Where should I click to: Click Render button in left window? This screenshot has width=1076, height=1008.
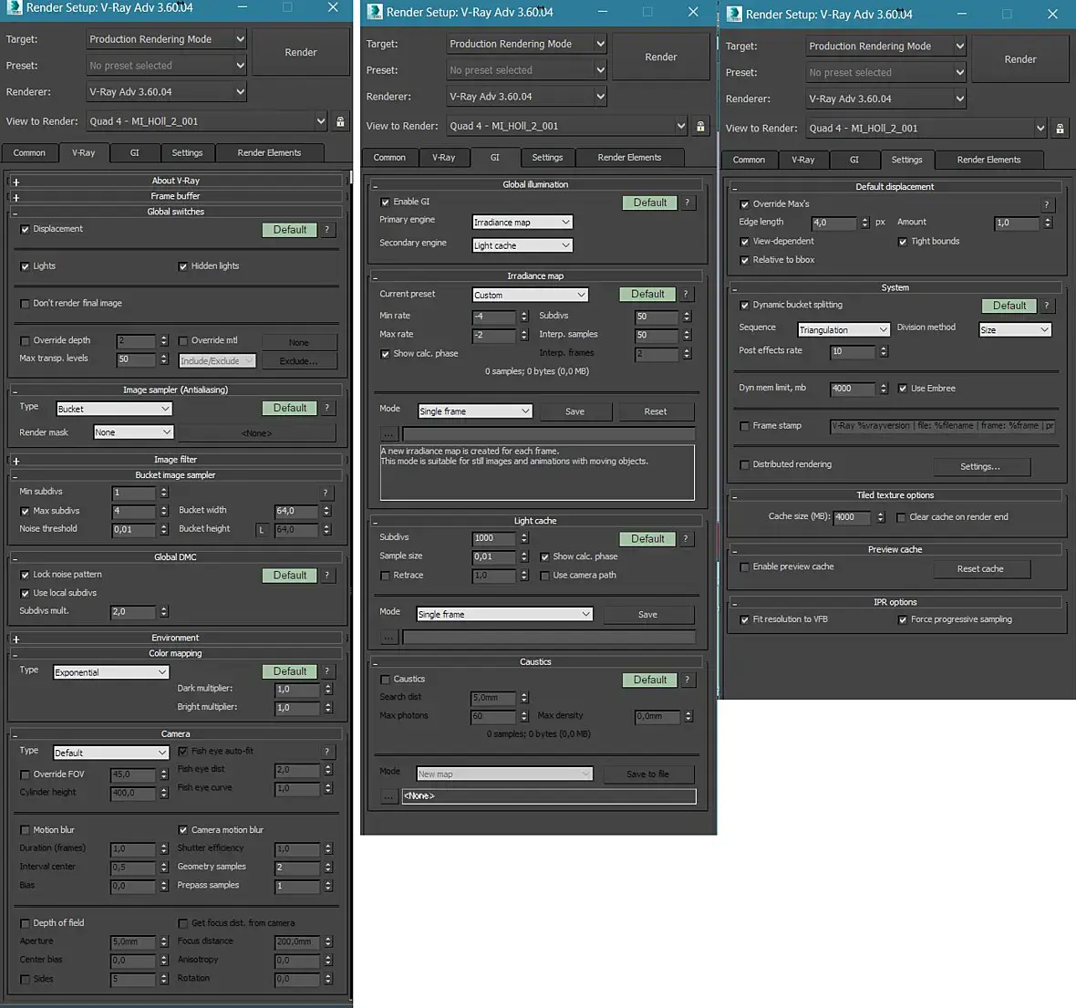tap(301, 52)
